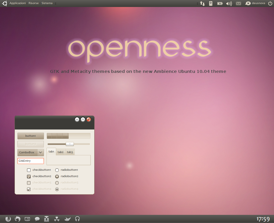This screenshot has height=223, width=274.
Task: Open the chat speech bubble launcher
Action: pyautogui.click(x=37, y=219)
